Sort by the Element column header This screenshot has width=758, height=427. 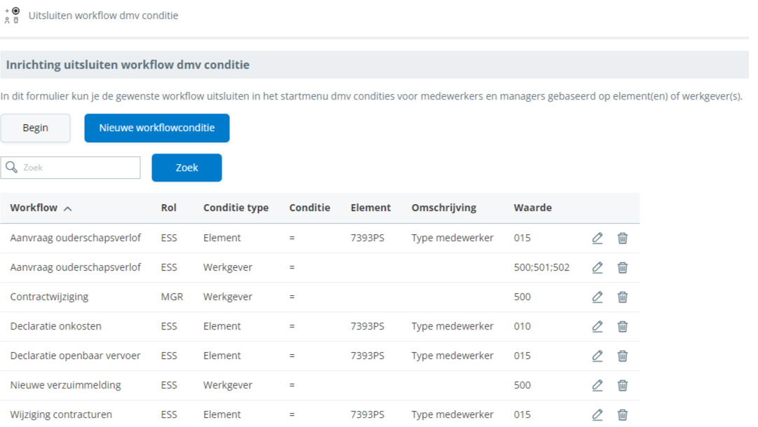click(x=370, y=208)
